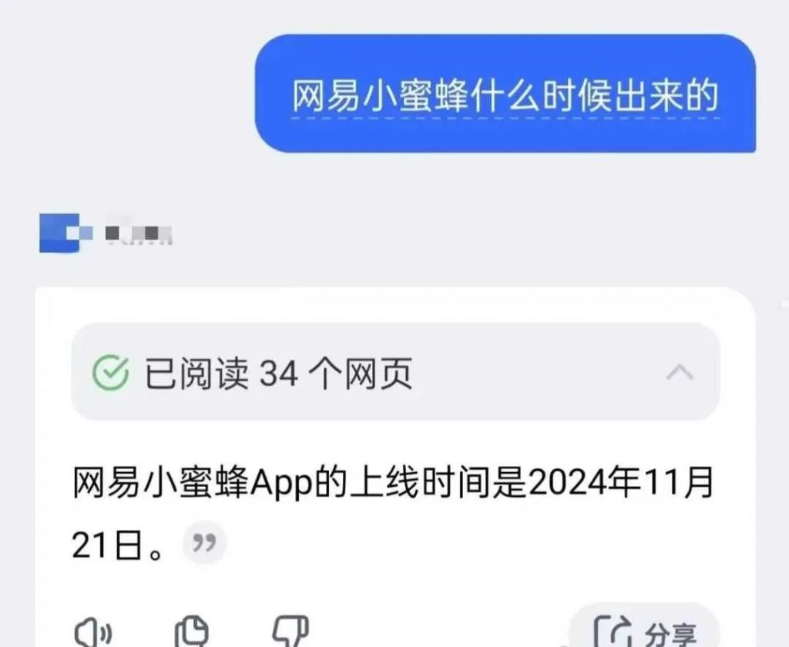
Task: Tap the 21日。 text in the answer
Action: 118,545
